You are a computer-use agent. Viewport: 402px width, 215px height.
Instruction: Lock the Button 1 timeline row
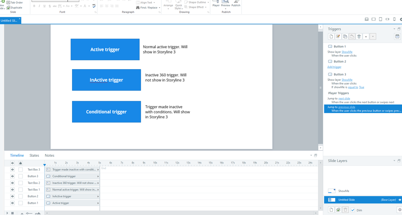pyautogui.click(x=21, y=203)
